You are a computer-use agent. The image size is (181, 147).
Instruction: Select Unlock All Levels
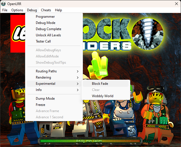tap(48, 35)
